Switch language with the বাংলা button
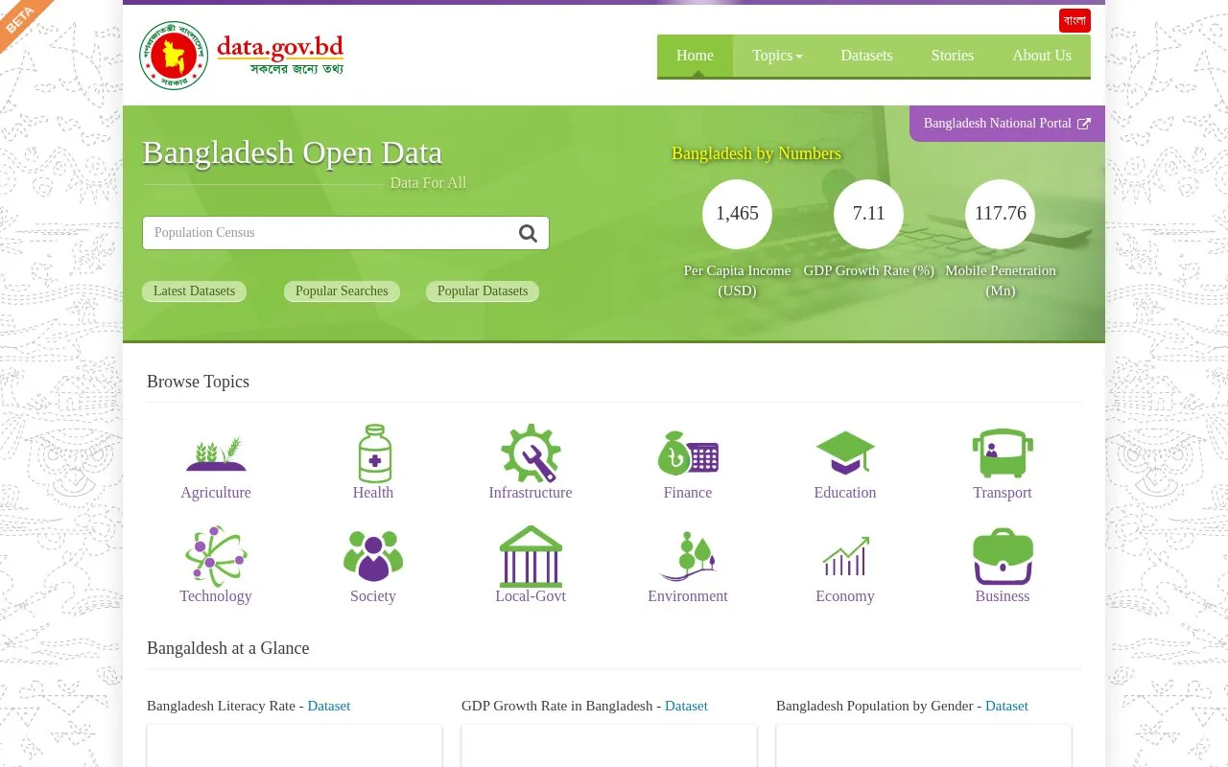 point(1074,20)
